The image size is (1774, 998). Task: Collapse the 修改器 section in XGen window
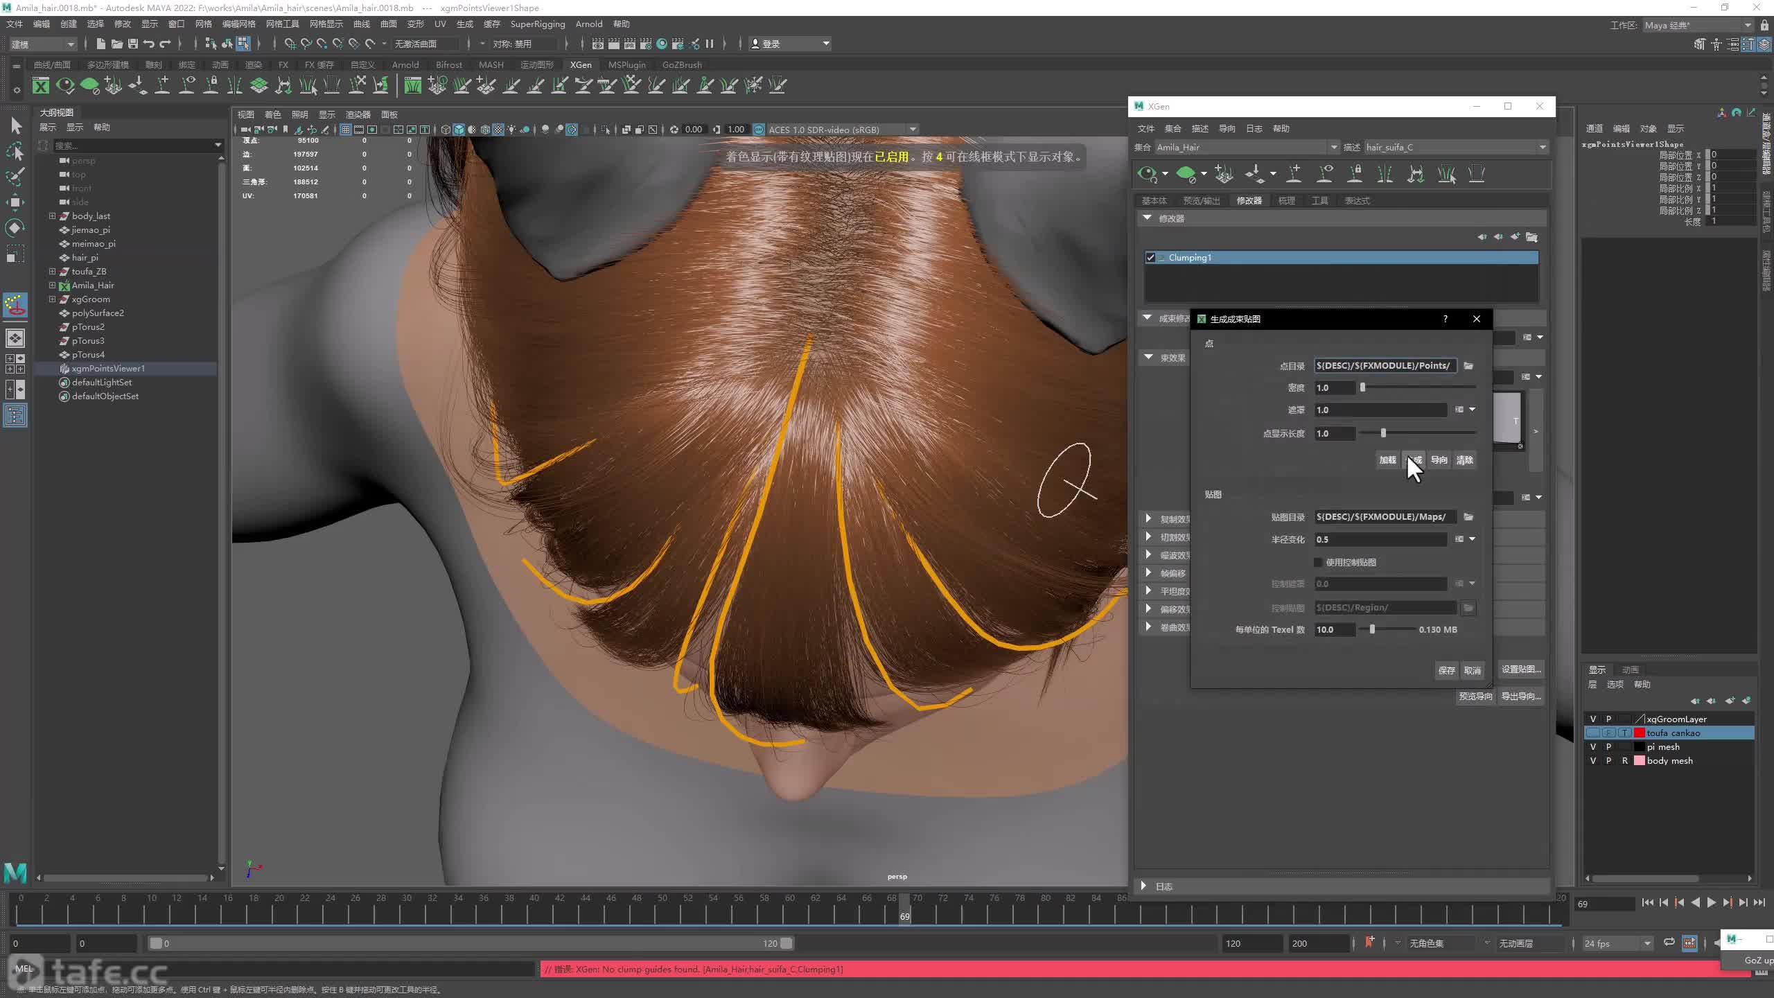pos(1148,218)
